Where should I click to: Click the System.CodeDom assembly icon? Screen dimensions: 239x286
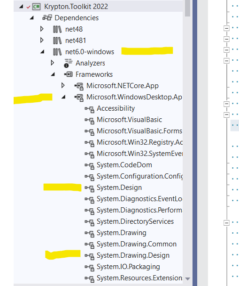click(x=90, y=166)
